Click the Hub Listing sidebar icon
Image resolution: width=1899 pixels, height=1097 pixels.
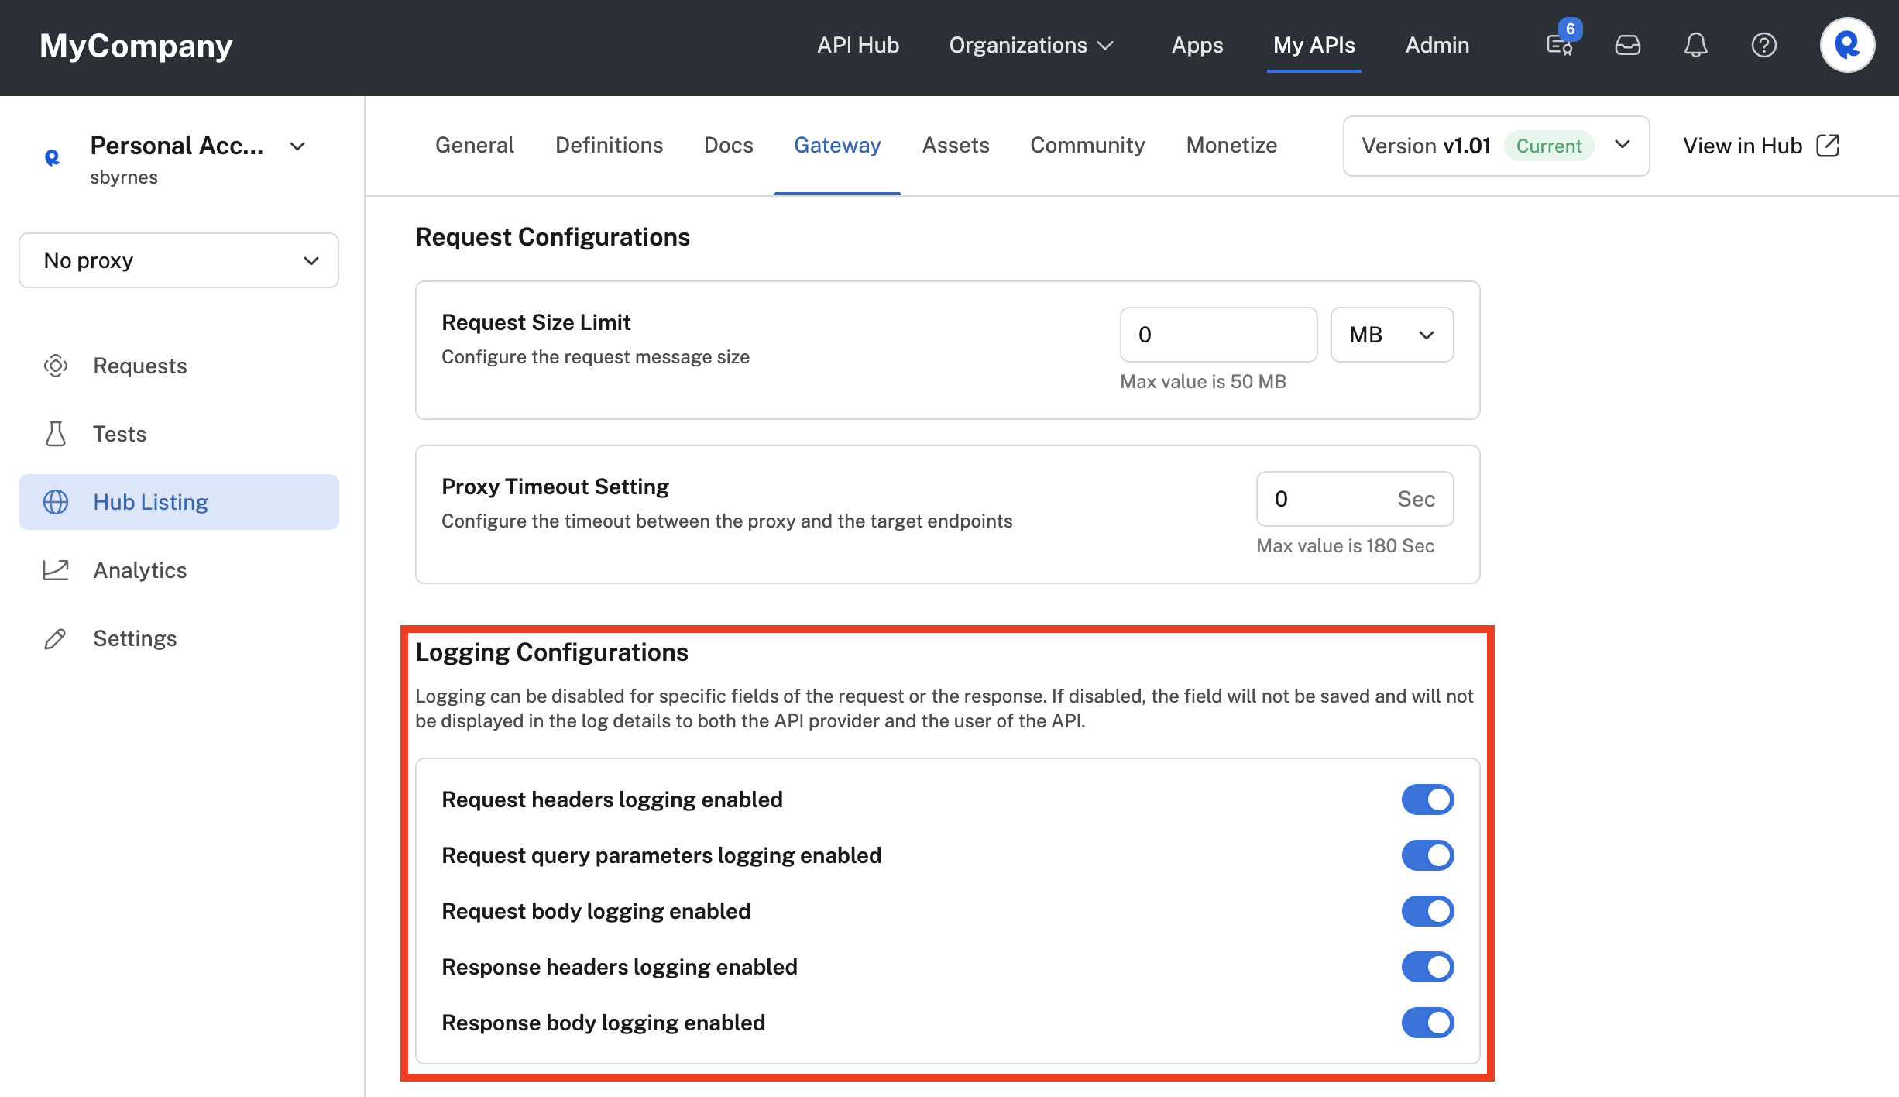[x=55, y=501]
